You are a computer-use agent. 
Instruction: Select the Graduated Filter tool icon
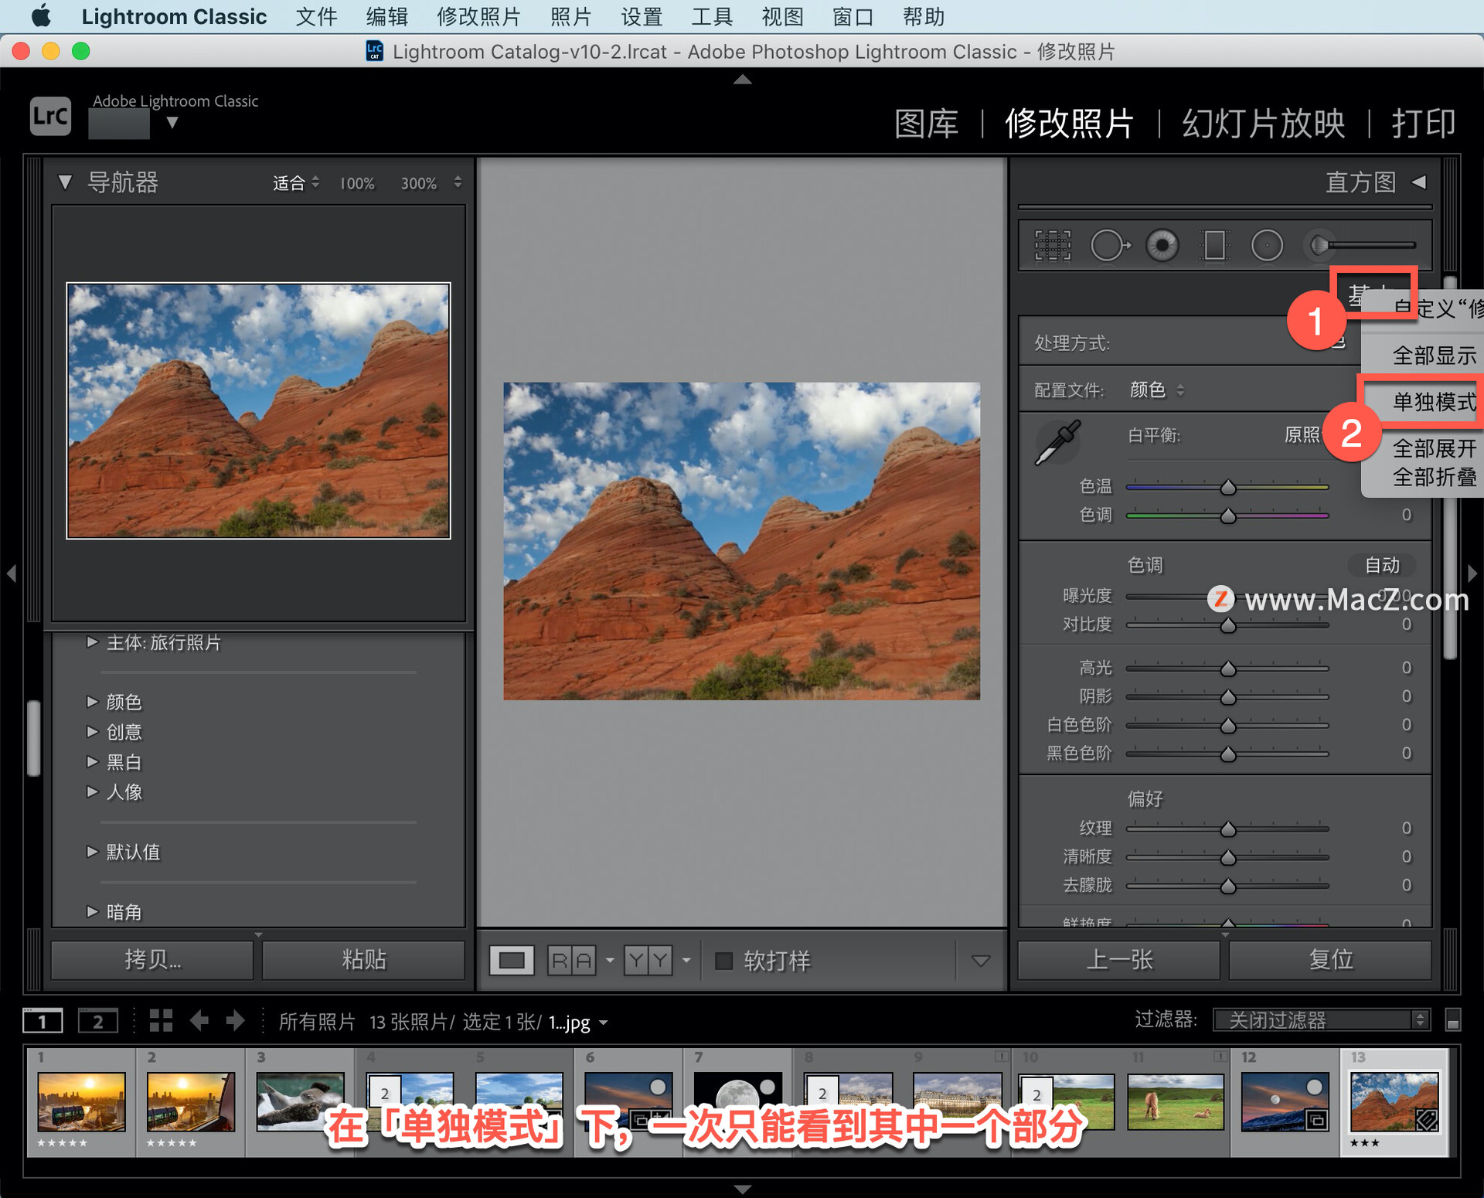click(x=1214, y=246)
